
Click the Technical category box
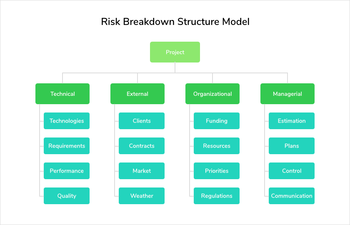pyautogui.click(x=62, y=94)
